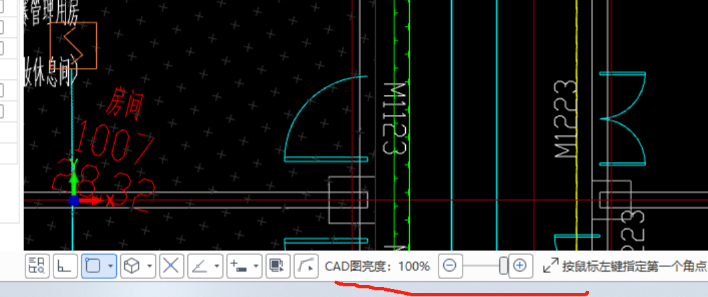The width and height of the screenshot is (708, 297).
Task: Click the angle snap icon
Action: [199, 266]
